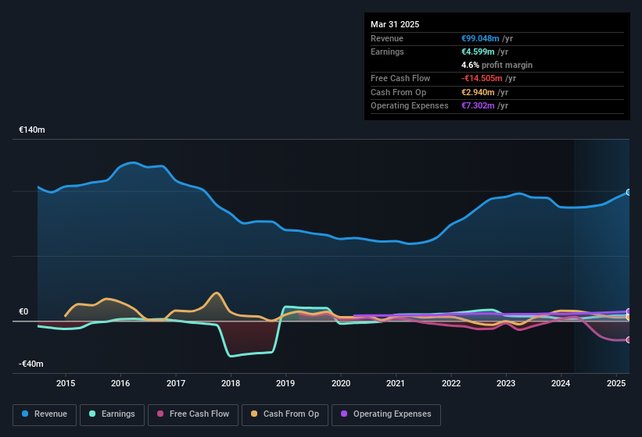Click the Free Cash Flow endpoint marker
The width and height of the screenshot is (642, 437).
click(x=629, y=339)
